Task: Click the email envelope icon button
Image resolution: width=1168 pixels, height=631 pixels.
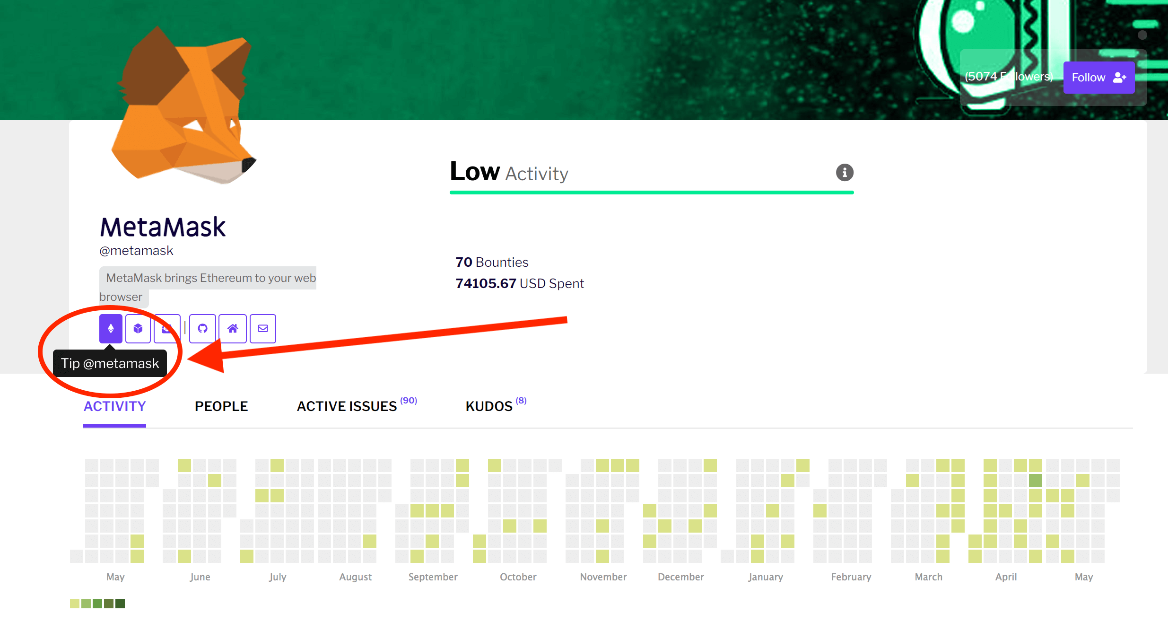Action: tap(263, 328)
